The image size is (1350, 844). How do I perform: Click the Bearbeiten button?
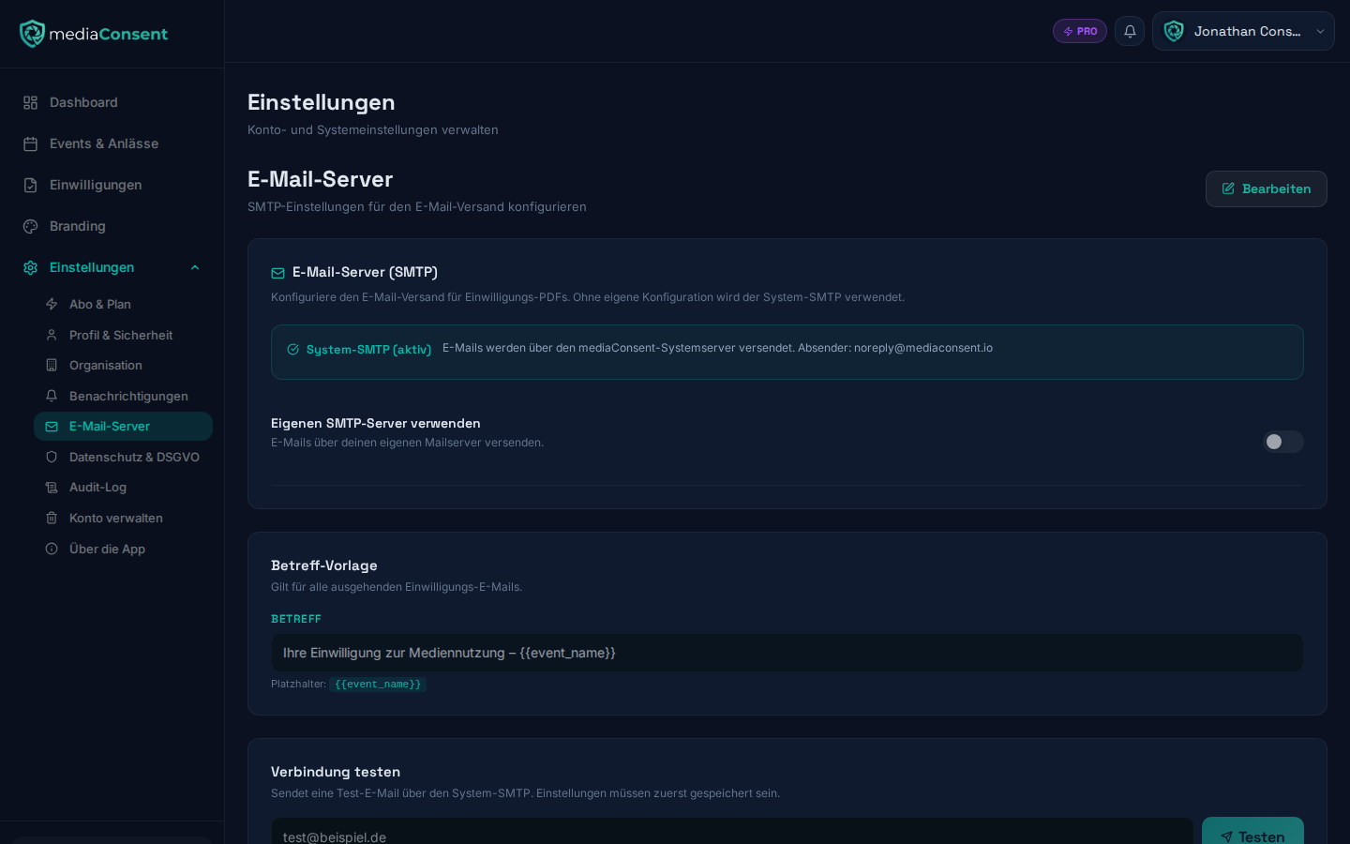tap(1266, 188)
